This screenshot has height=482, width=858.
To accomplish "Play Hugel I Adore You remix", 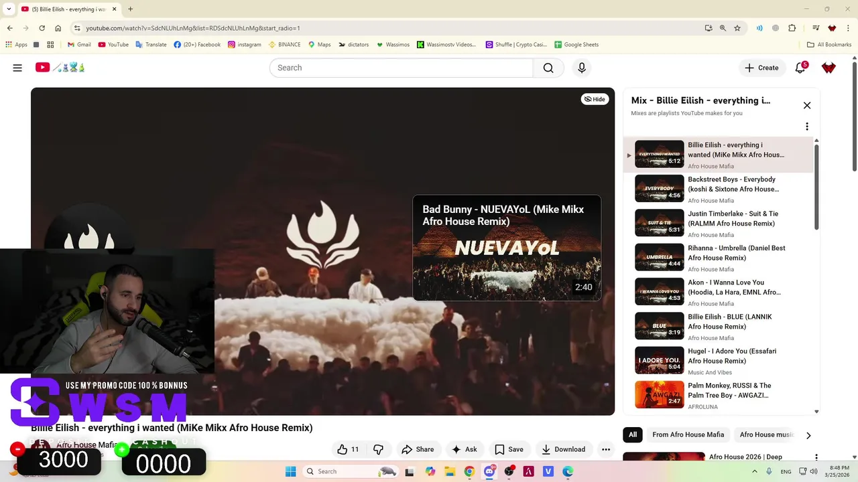I will pos(717,361).
